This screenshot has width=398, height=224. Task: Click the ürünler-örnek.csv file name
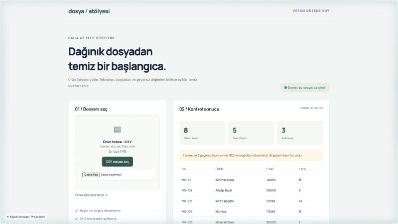point(312,108)
